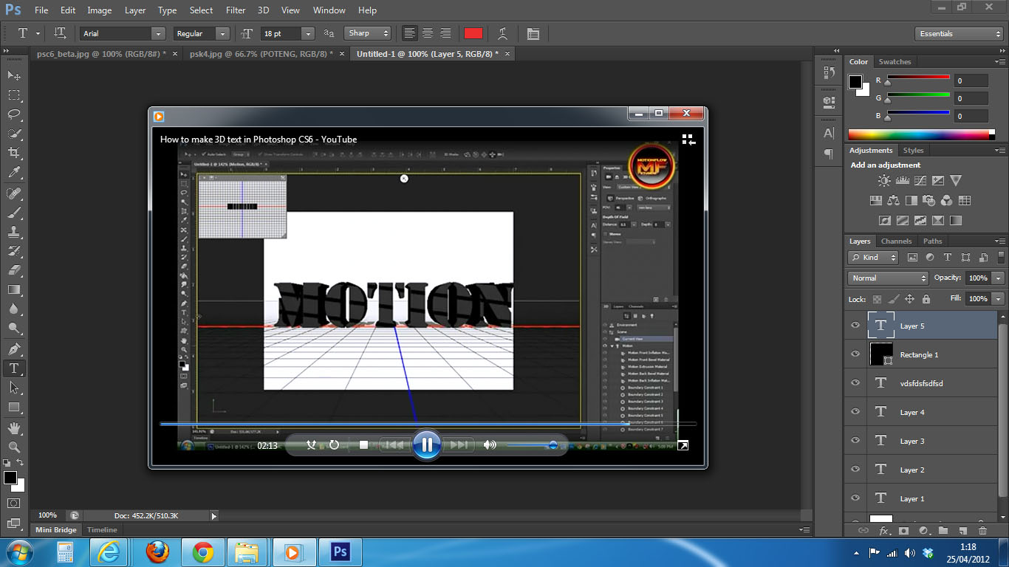Add a Curves adjustment
This screenshot has height=567, width=1009.
[x=920, y=180]
